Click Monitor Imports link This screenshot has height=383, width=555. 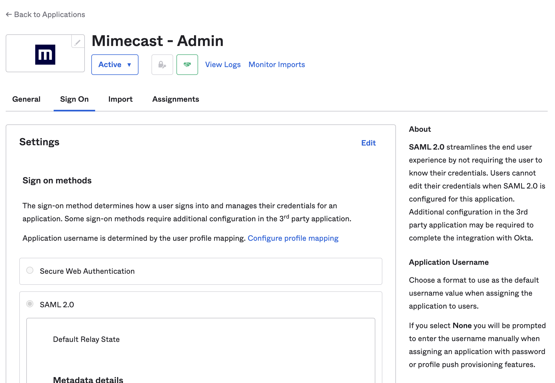click(x=277, y=64)
